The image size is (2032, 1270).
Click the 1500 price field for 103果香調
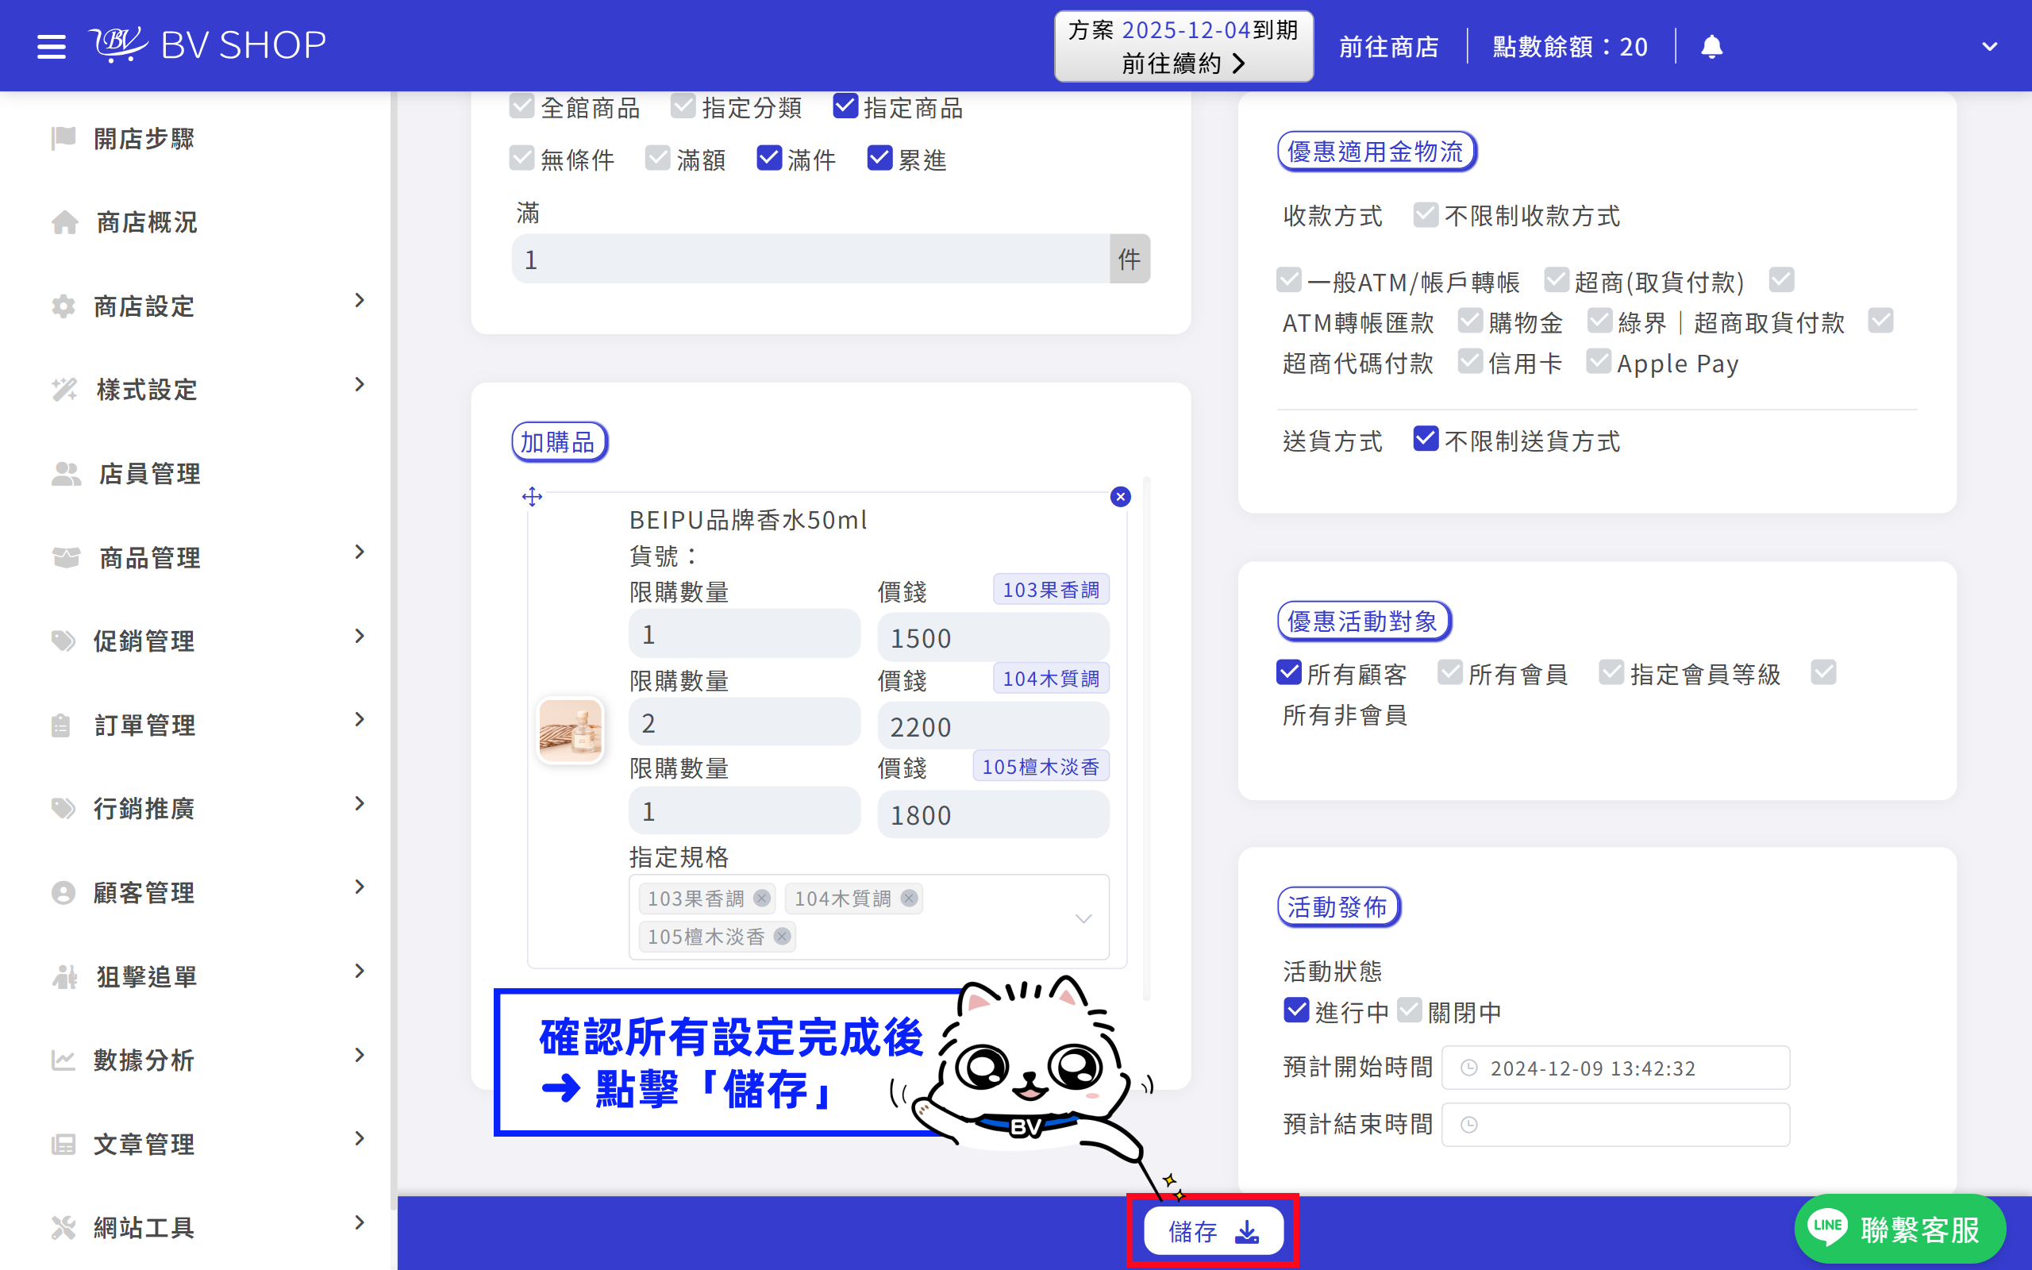[x=992, y=637]
